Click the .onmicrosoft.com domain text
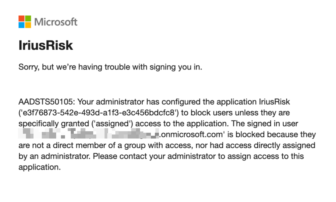 coord(192,134)
